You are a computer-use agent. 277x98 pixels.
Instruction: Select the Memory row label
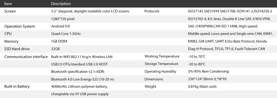coord(11,41)
